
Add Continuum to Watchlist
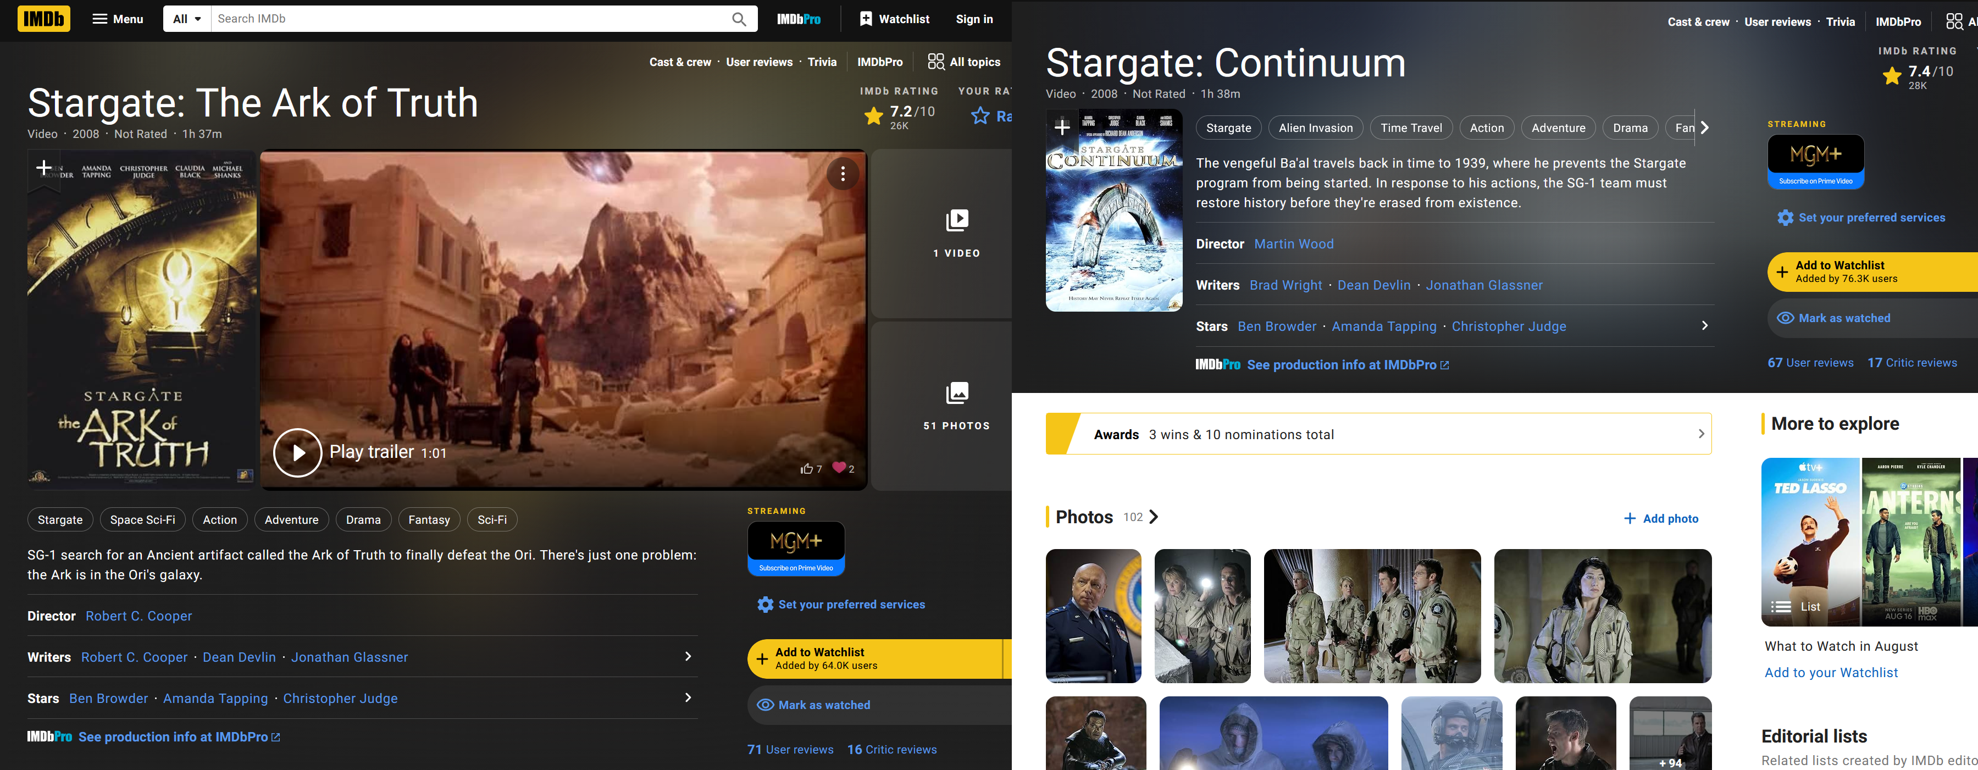(x=1873, y=272)
